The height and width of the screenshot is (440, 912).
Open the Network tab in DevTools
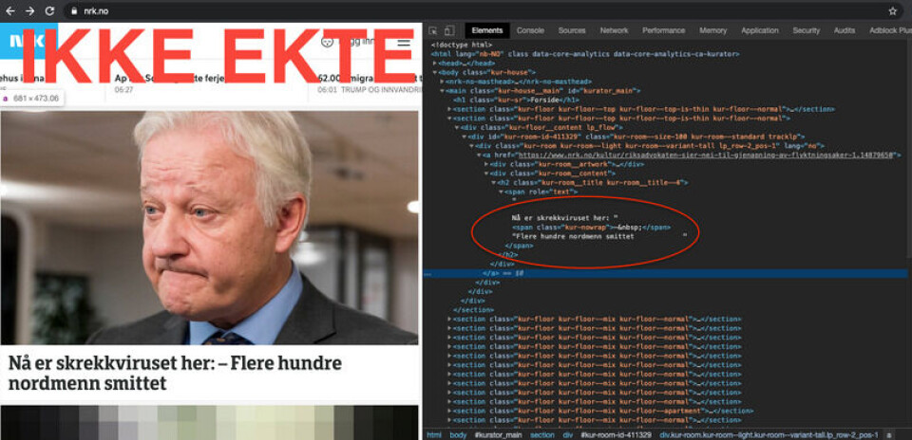pos(614,31)
